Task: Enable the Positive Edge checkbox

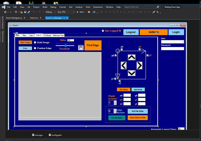Action: click(35, 48)
